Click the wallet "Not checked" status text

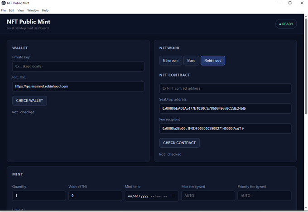(x=23, y=112)
